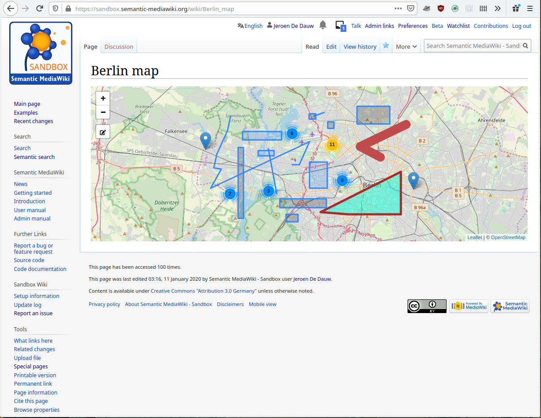Viewport: 541px width, 418px height.
Task: Toggle tracking protection via the shield icon
Action: pos(55,8)
